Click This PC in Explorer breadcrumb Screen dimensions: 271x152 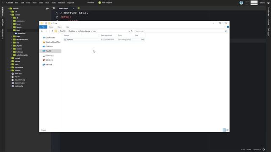pos(63,31)
